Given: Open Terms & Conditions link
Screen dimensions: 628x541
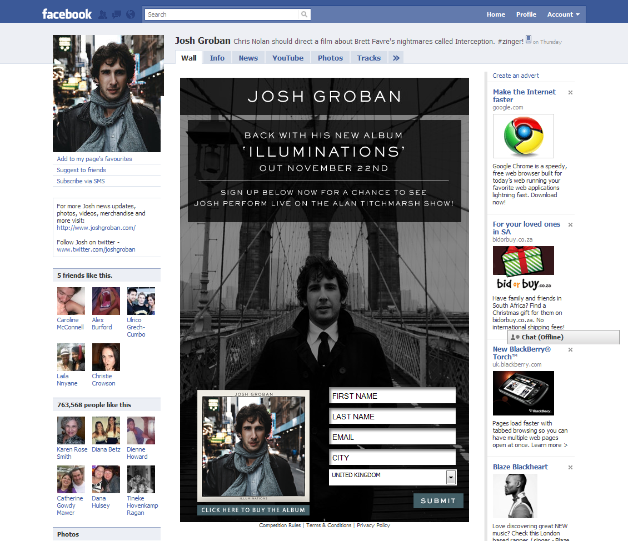Looking at the screenshot, I should coord(328,525).
